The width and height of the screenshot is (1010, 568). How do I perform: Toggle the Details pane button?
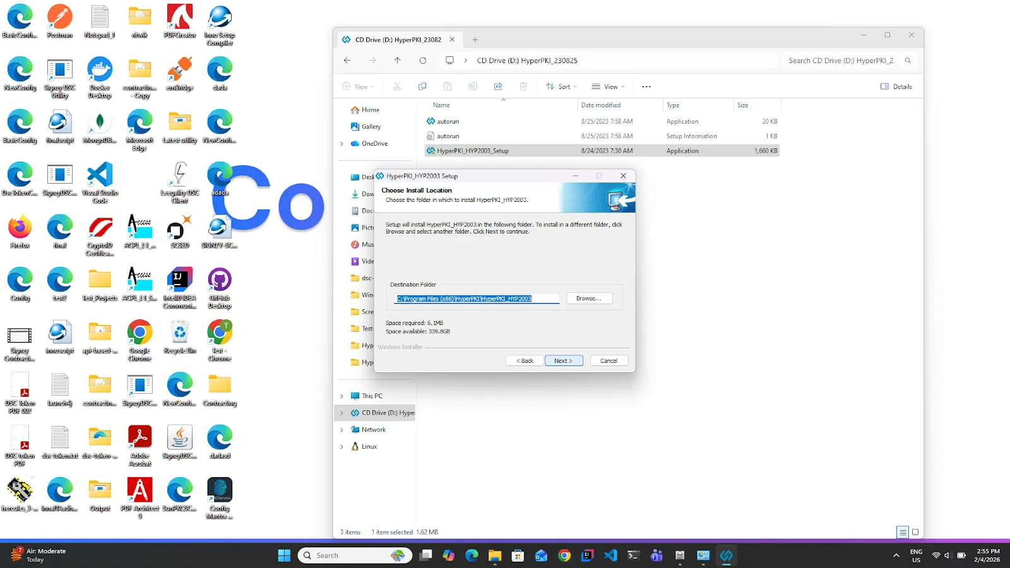click(896, 86)
